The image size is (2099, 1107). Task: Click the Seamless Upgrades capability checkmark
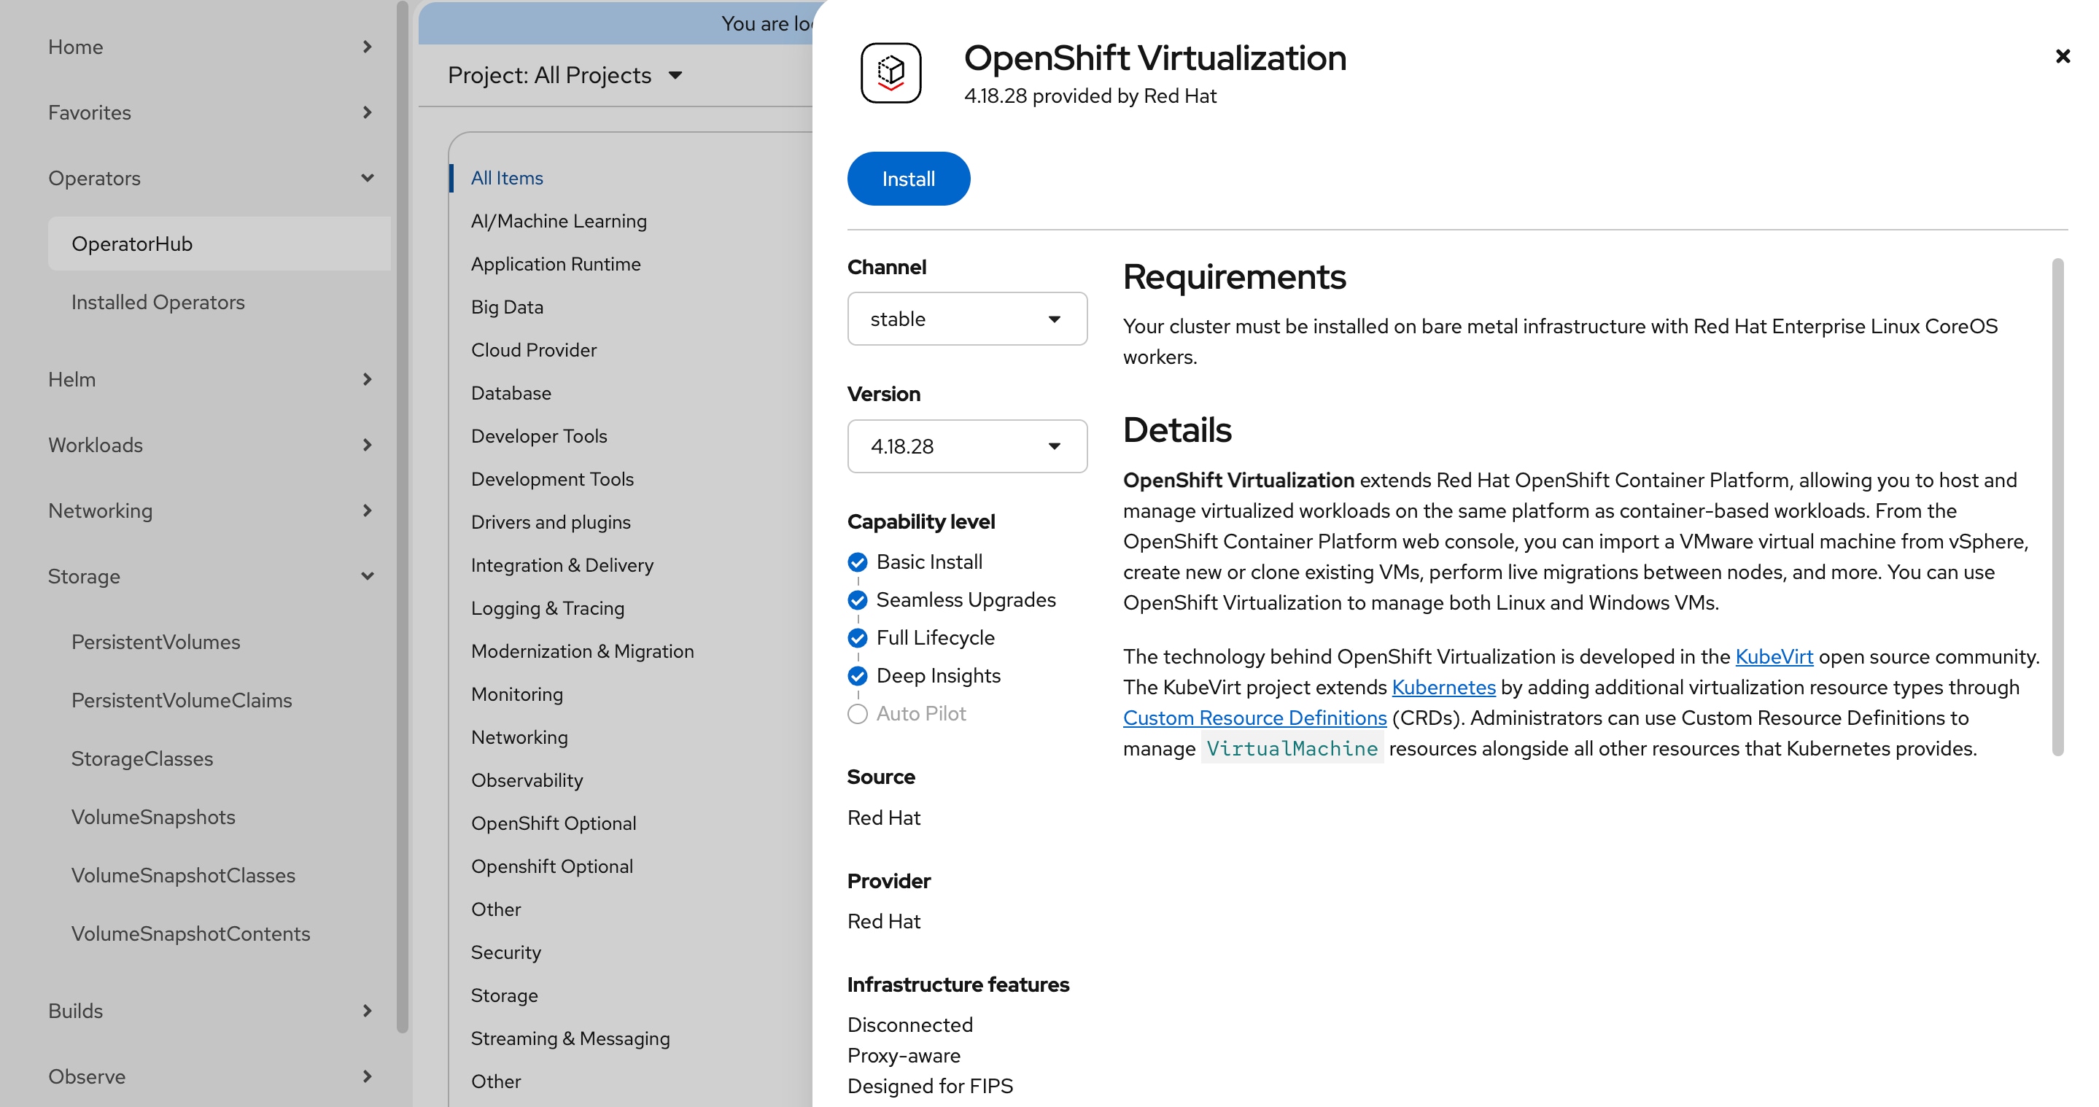857,600
